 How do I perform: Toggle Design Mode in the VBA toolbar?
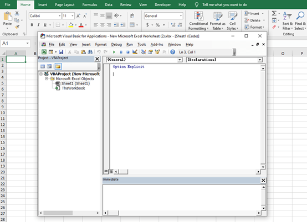click(x=135, y=52)
